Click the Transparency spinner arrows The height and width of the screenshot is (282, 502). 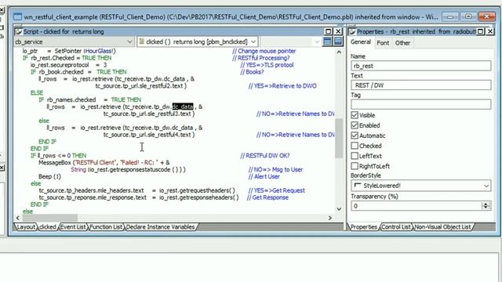point(486,206)
